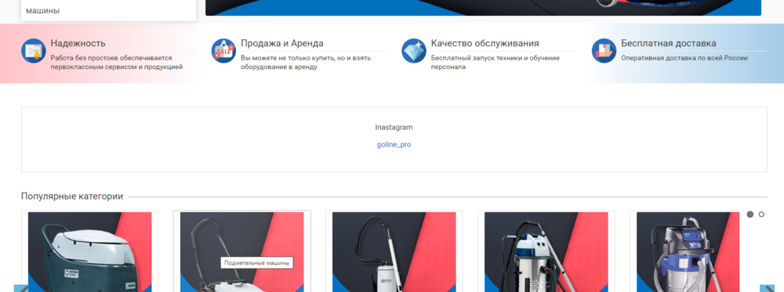
Task: Click the Бесплатный запуск техники description text
Action: (x=495, y=63)
